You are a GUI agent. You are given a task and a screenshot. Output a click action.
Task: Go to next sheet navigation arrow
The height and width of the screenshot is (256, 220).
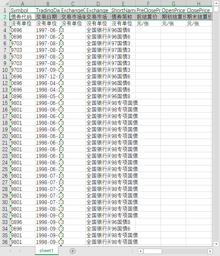click(20, 251)
